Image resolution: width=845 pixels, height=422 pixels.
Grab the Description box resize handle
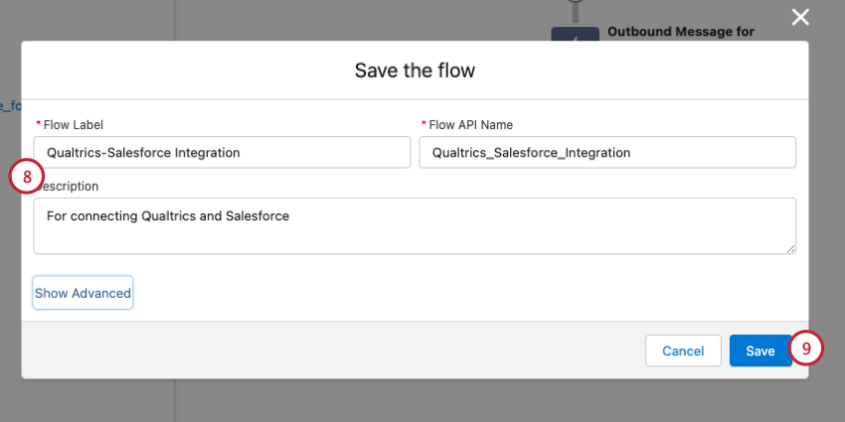click(790, 248)
